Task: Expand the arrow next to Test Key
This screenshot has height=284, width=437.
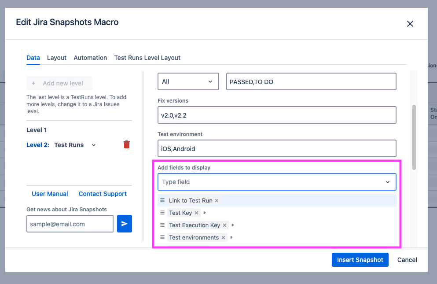Action: [x=205, y=213]
